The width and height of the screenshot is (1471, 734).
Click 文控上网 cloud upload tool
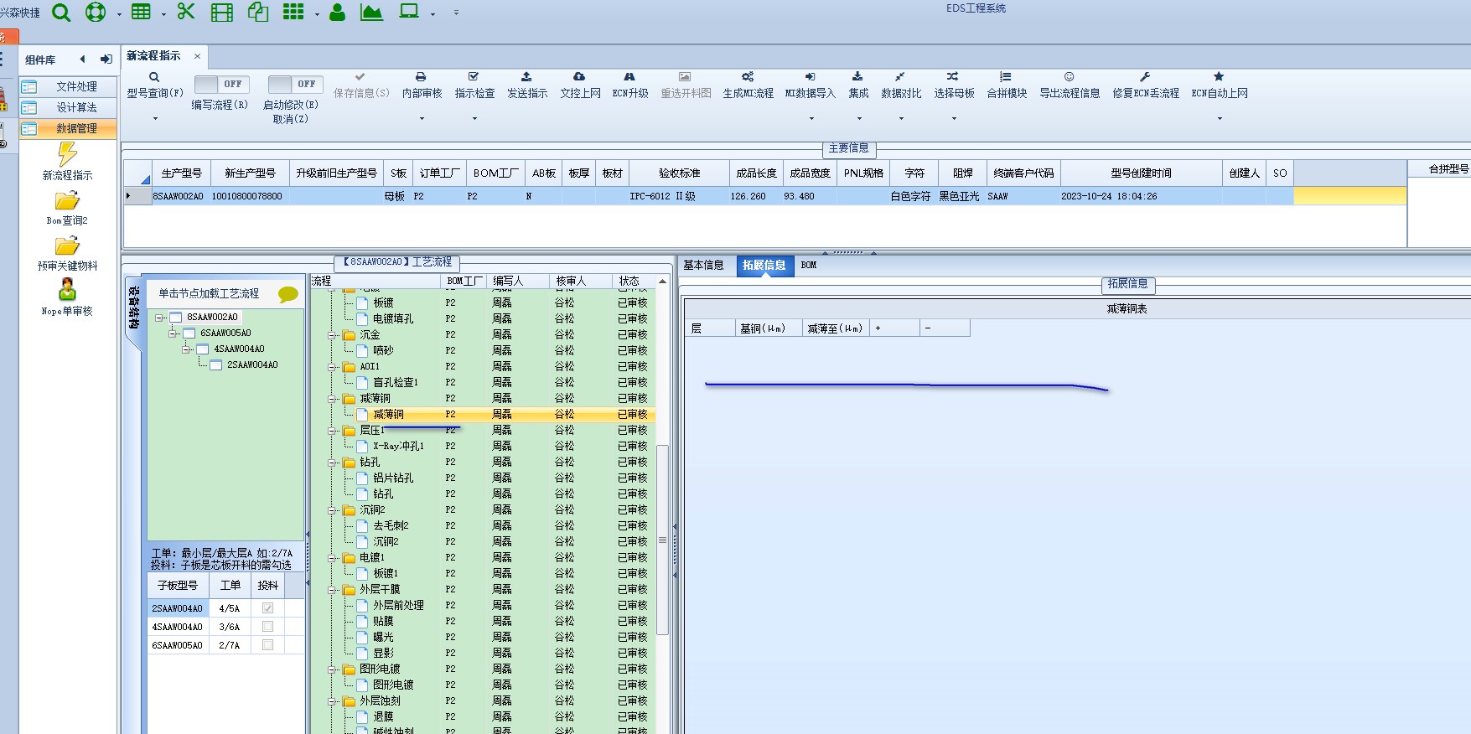pos(580,85)
